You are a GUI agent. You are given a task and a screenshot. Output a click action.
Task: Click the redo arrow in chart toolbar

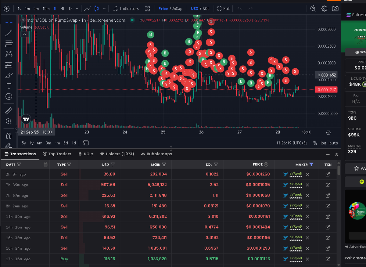pyautogui.click(x=250, y=9)
